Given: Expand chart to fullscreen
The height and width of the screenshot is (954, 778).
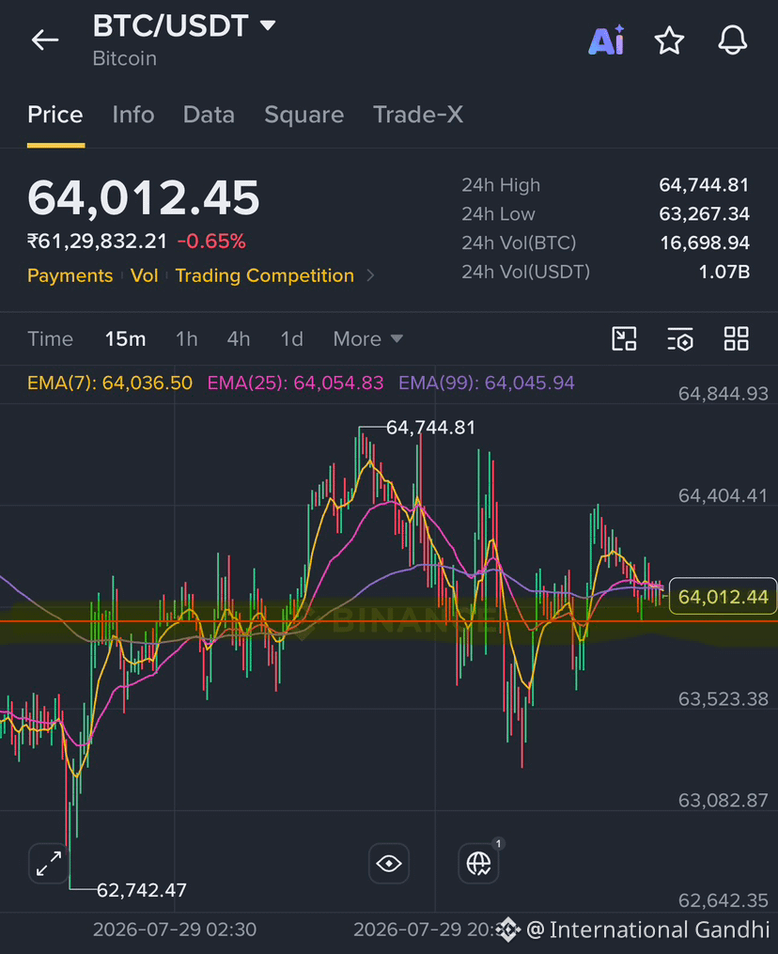Looking at the screenshot, I should click(x=49, y=864).
